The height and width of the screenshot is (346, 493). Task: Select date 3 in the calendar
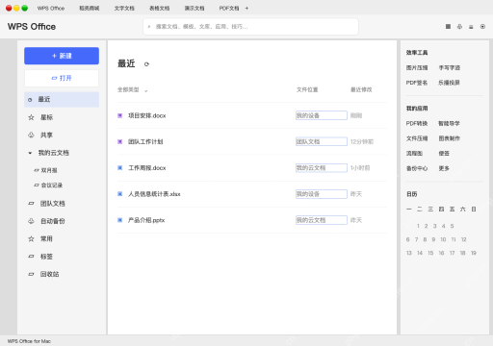coord(434,226)
